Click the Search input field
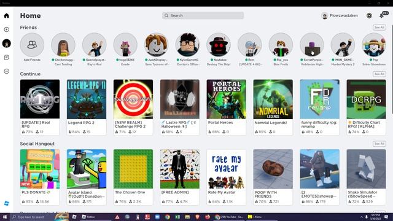This screenshot has width=393, height=221. 203,15
